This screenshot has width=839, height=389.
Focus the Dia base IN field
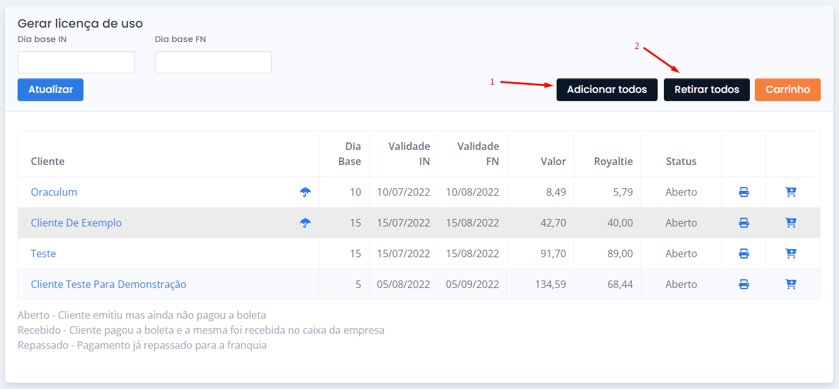[76, 62]
